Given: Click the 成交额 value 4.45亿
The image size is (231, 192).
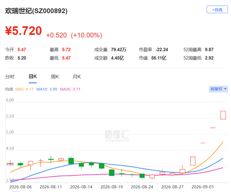Looking at the screenshot, I should (x=117, y=58).
